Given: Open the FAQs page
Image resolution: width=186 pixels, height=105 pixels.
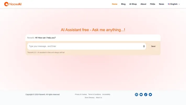Looking at the screenshot, I should coord(153,4).
